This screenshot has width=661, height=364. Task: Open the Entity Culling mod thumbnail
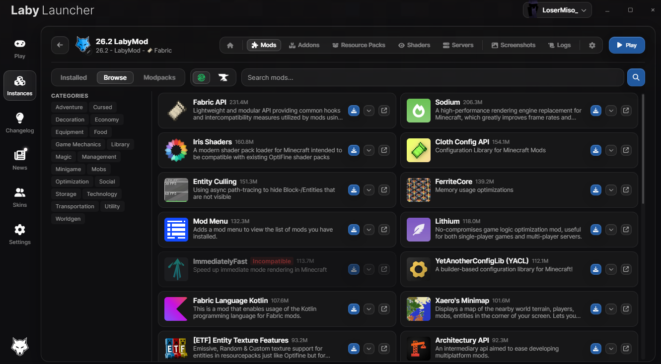(x=176, y=190)
